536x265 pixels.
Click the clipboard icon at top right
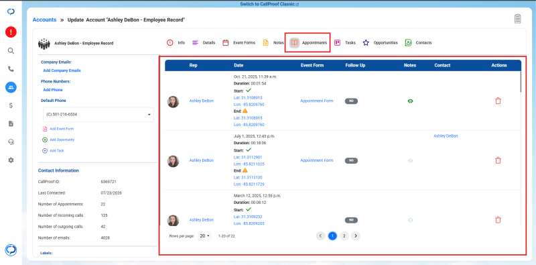click(x=517, y=19)
